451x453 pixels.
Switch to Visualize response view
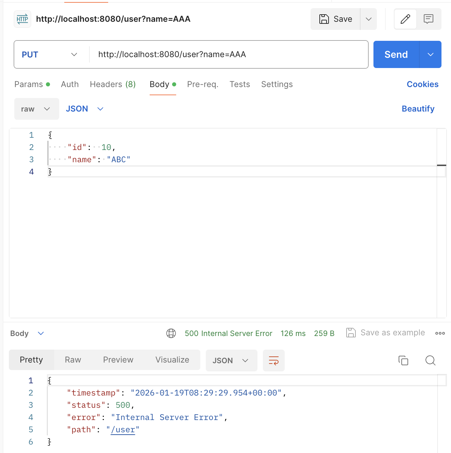(x=172, y=360)
